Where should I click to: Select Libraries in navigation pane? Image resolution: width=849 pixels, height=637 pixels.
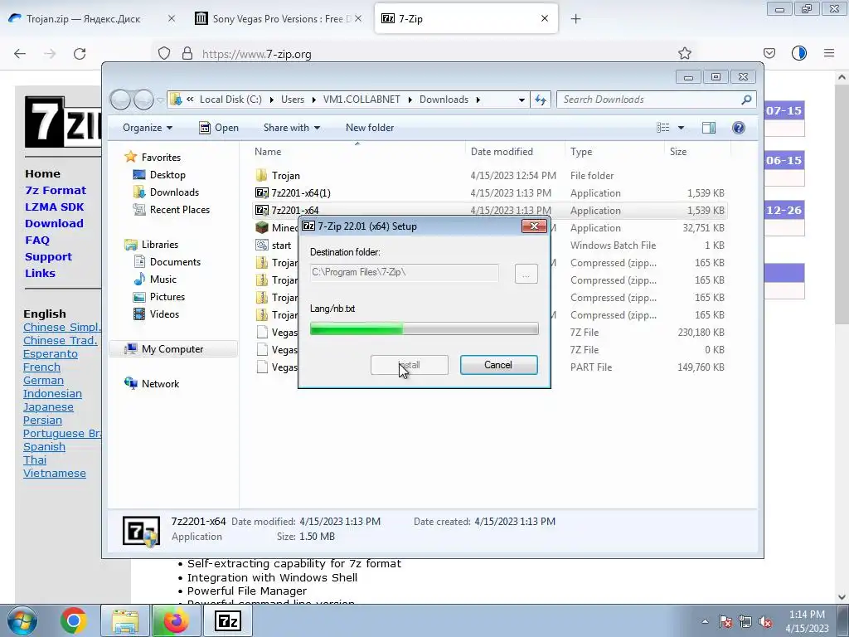(160, 245)
